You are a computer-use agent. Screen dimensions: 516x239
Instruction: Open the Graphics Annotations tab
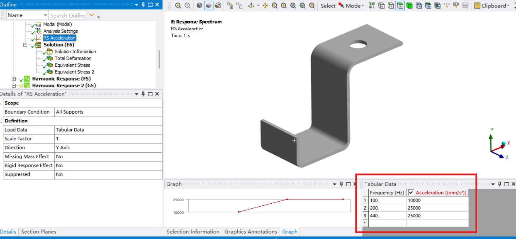pos(251,232)
